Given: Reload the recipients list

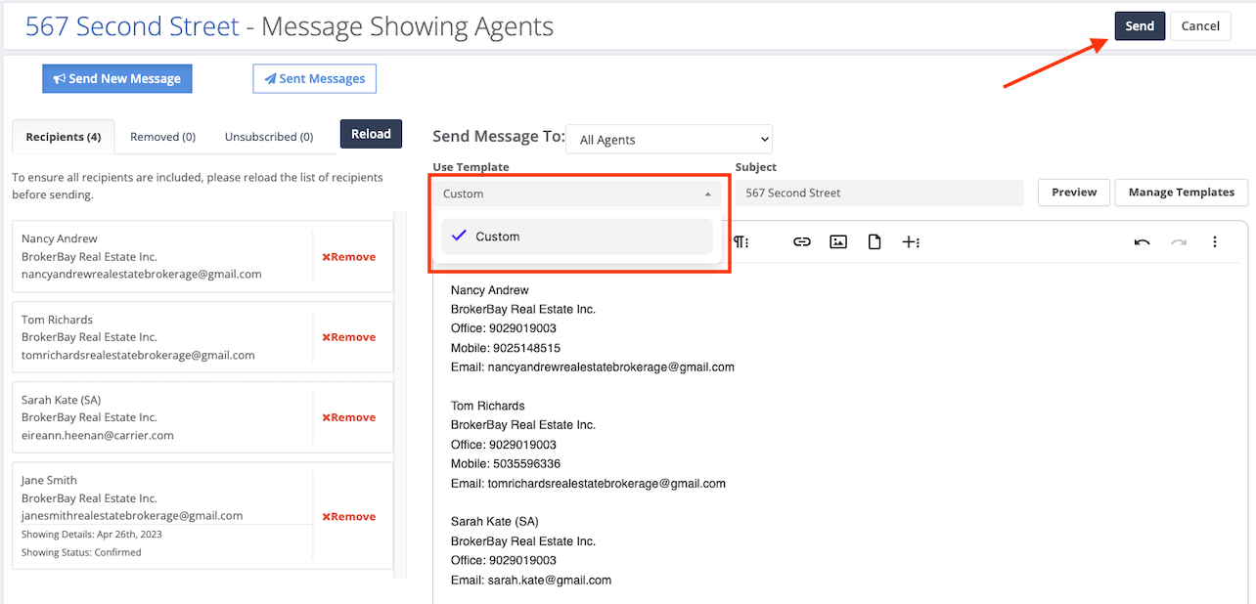Looking at the screenshot, I should click(x=371, y=134).
